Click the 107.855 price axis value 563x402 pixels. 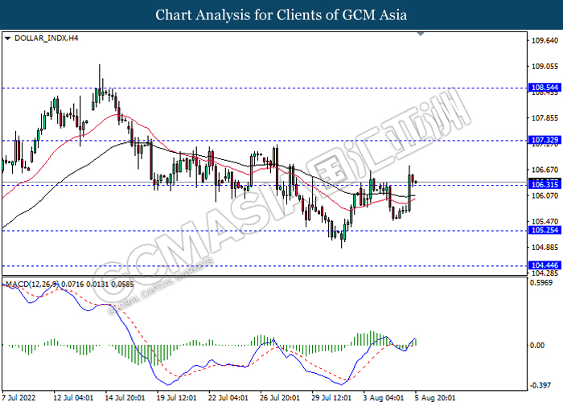pos(545,118)
